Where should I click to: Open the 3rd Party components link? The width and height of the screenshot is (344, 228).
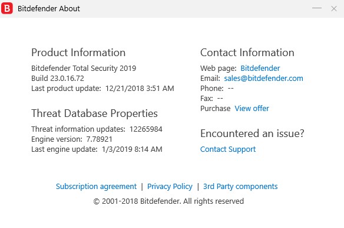pos(240,187)
